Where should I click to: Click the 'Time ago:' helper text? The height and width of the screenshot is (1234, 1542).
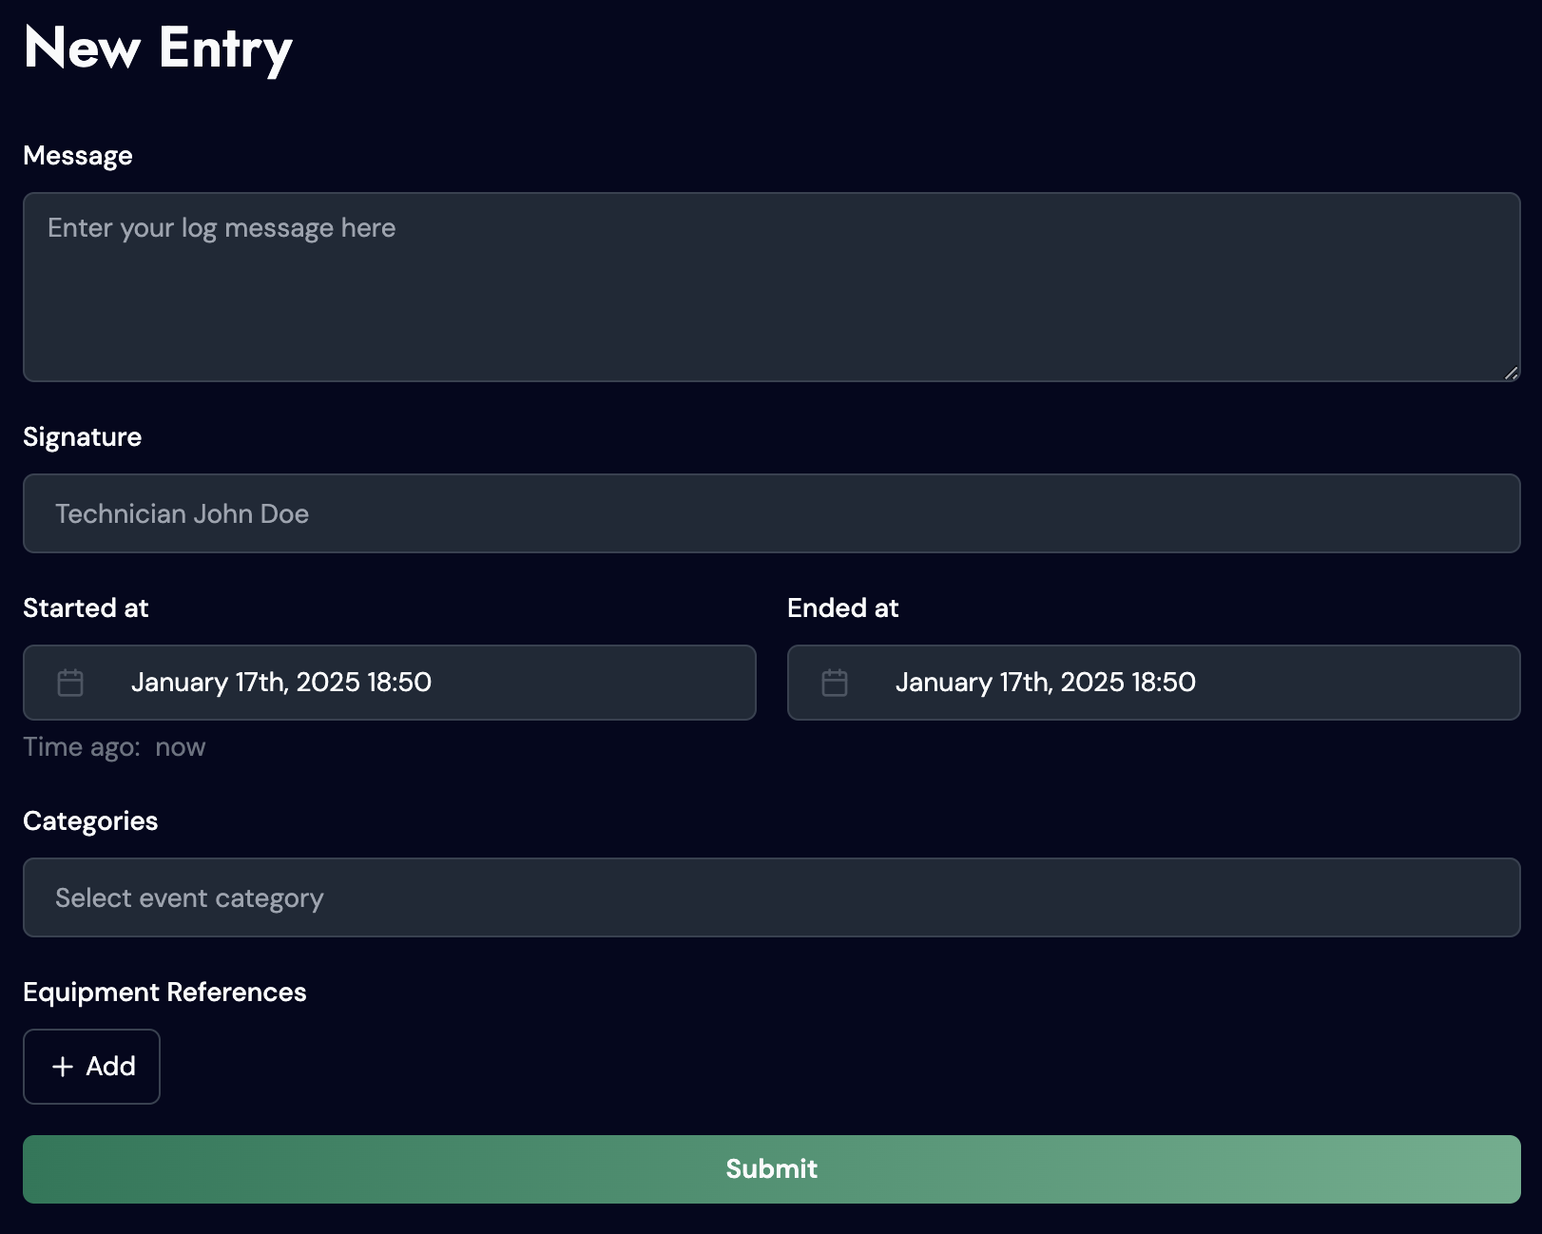[x=82, y=747]
